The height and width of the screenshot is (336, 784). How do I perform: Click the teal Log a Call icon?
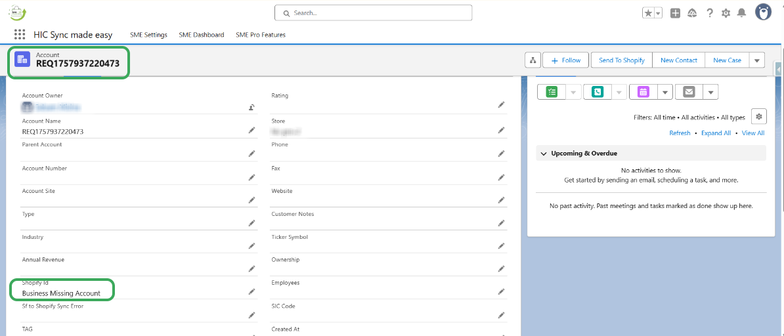point(597,92)
